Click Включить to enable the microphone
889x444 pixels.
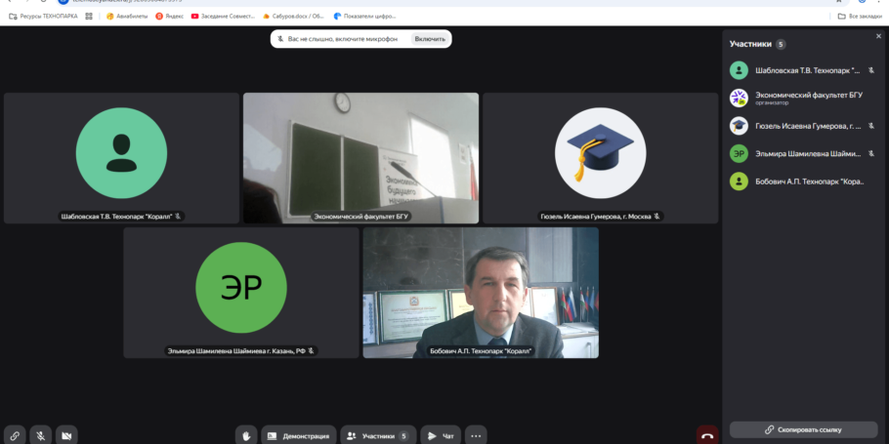pos(429,39)
